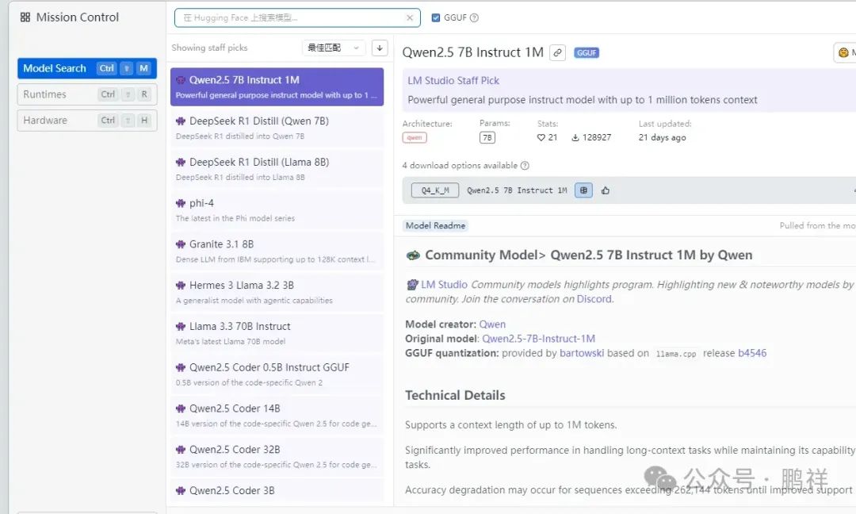Viewport: 856px width, 514px height.
Task: Focus the Hugging Face model search field
Action: [297, 17]
